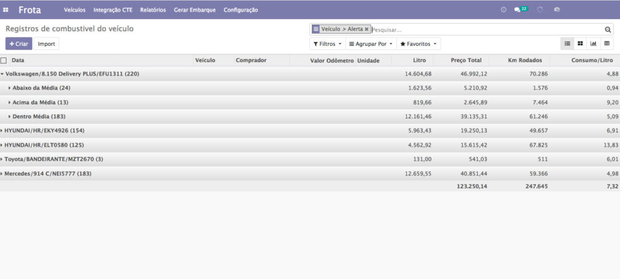Image resolution: width=620 pixels, height=279 pixels.
Task: Click the litro value 131,00
Action: click(x=422, y=159)
